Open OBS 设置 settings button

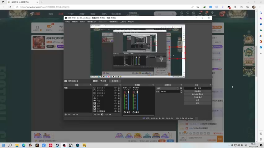pyautogui.click(x=198, y=100)
